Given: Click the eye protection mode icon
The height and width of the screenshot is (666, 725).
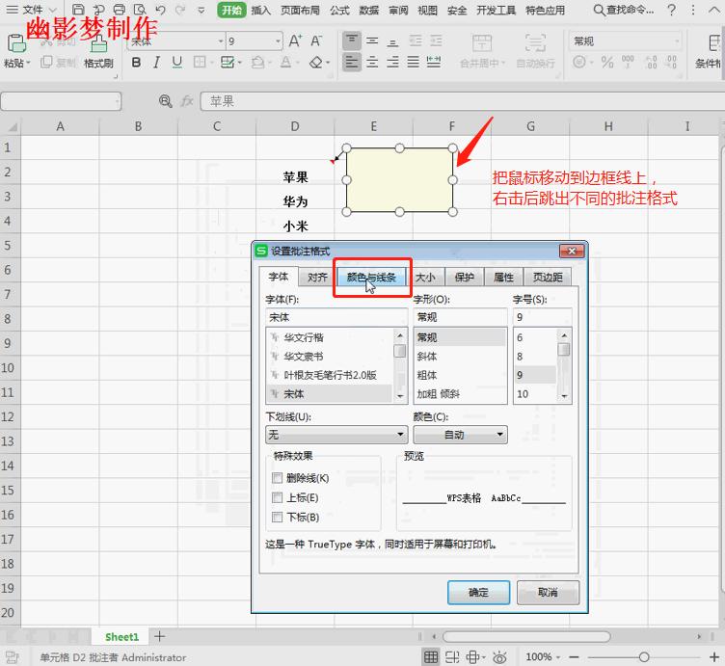Looking at the screenshot, I should tap(499, 656).
